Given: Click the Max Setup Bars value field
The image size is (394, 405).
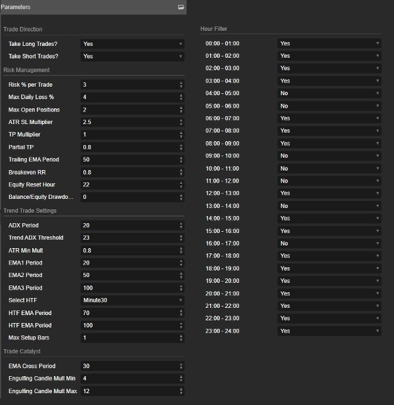Looking at the screenshot, I should click(132, 337).
